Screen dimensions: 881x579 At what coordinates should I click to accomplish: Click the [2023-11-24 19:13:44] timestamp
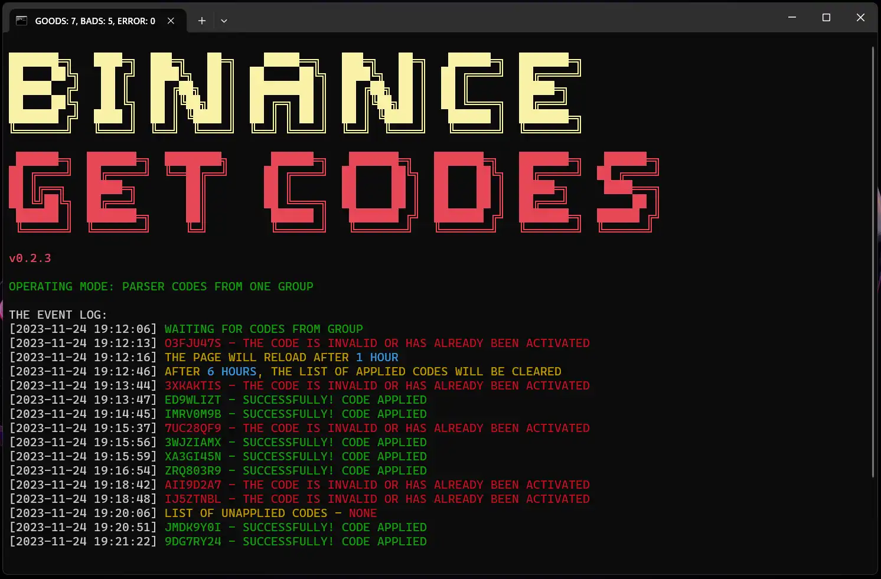click(83, 385)
